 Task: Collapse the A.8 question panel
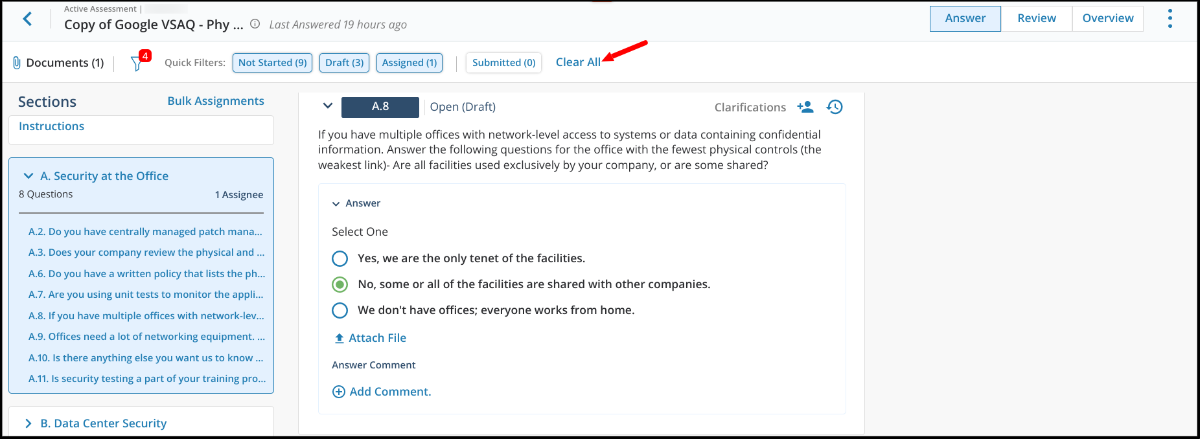328,106
